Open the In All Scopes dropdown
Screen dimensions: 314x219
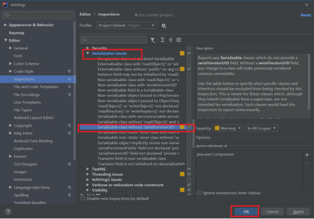262,128
